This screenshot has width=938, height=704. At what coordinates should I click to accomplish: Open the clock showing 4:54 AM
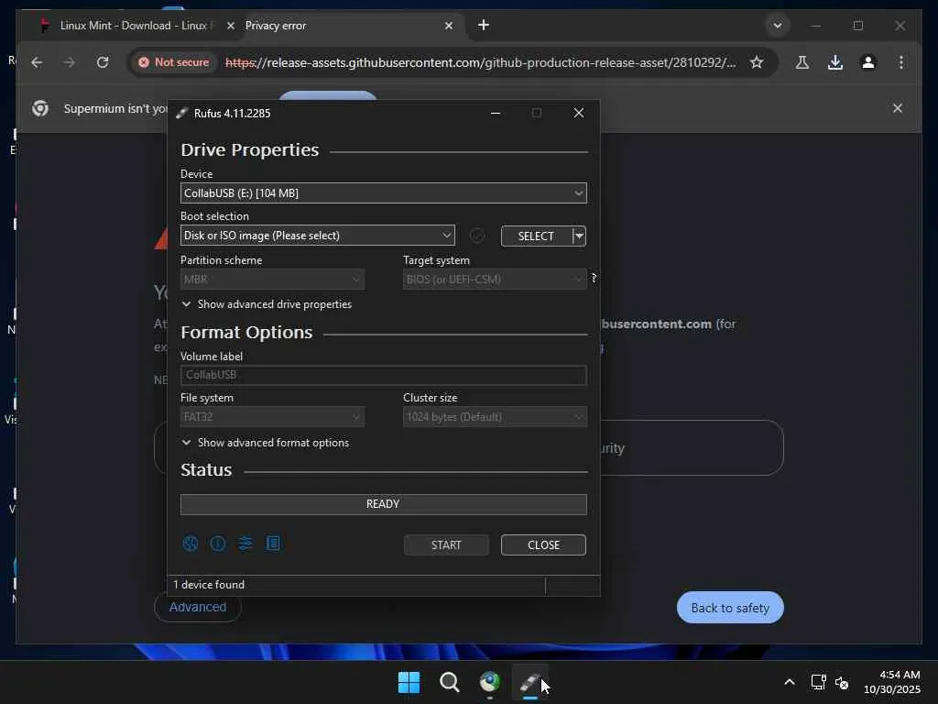click(x=891, y=682)
